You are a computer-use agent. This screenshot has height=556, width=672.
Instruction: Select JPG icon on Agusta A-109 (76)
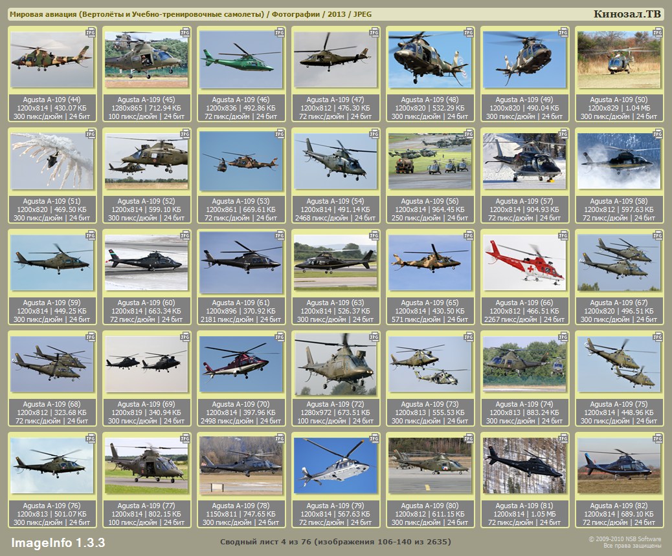click(91, 438)
